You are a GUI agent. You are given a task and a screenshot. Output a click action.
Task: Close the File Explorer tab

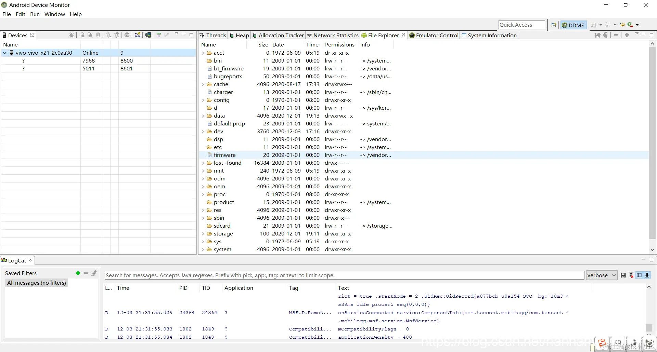pyautogui.click(x=403, y=35)
